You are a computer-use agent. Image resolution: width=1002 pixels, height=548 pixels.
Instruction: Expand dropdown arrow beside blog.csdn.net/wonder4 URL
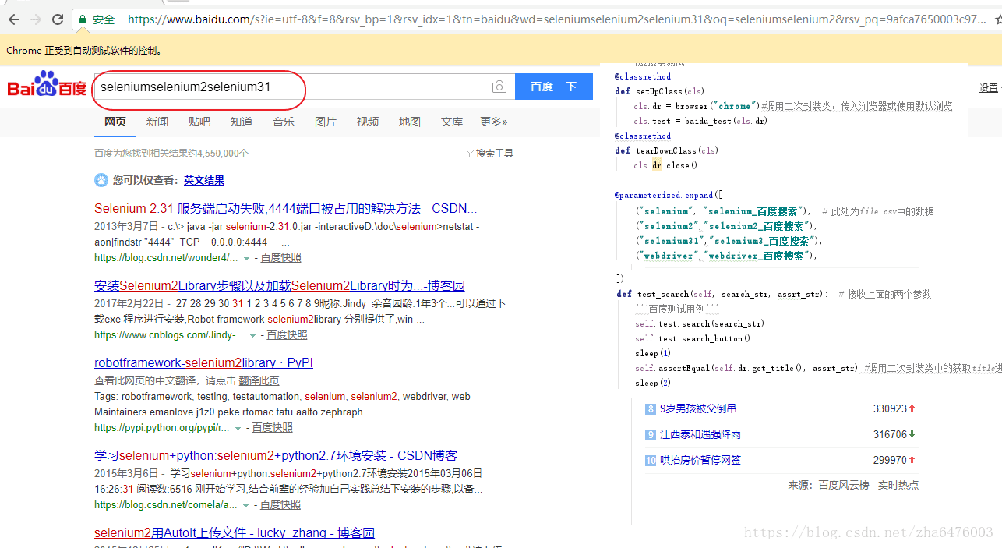[247, 258]
